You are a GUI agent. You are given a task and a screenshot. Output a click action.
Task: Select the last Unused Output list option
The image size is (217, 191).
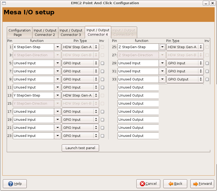click(x=138, y=136)
